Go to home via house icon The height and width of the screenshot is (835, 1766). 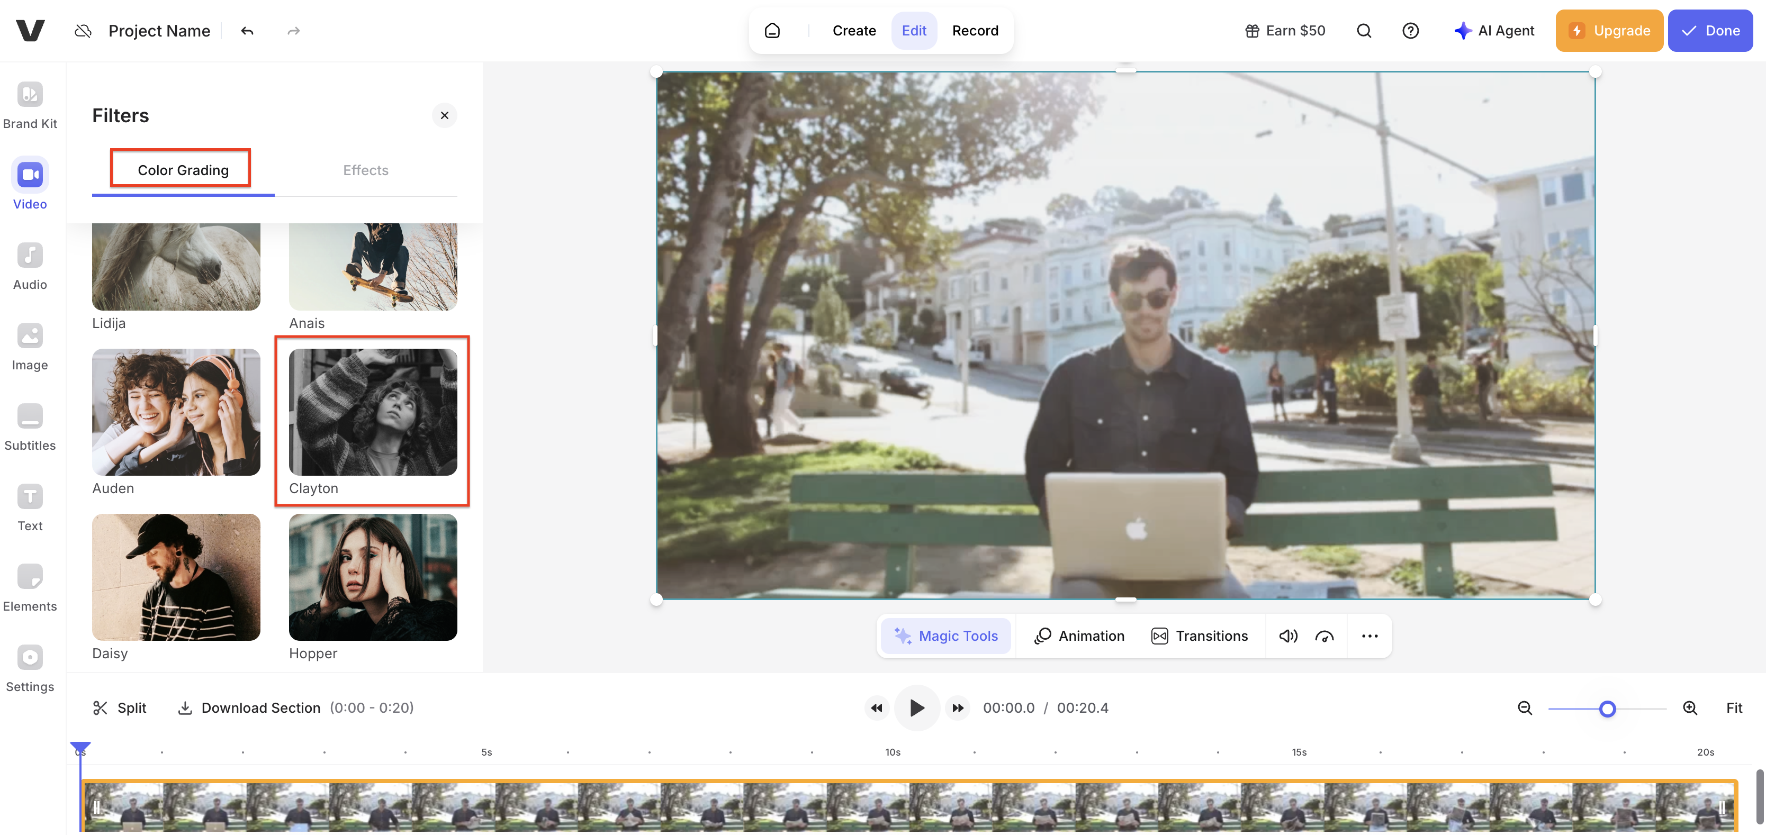pos(773,31)
